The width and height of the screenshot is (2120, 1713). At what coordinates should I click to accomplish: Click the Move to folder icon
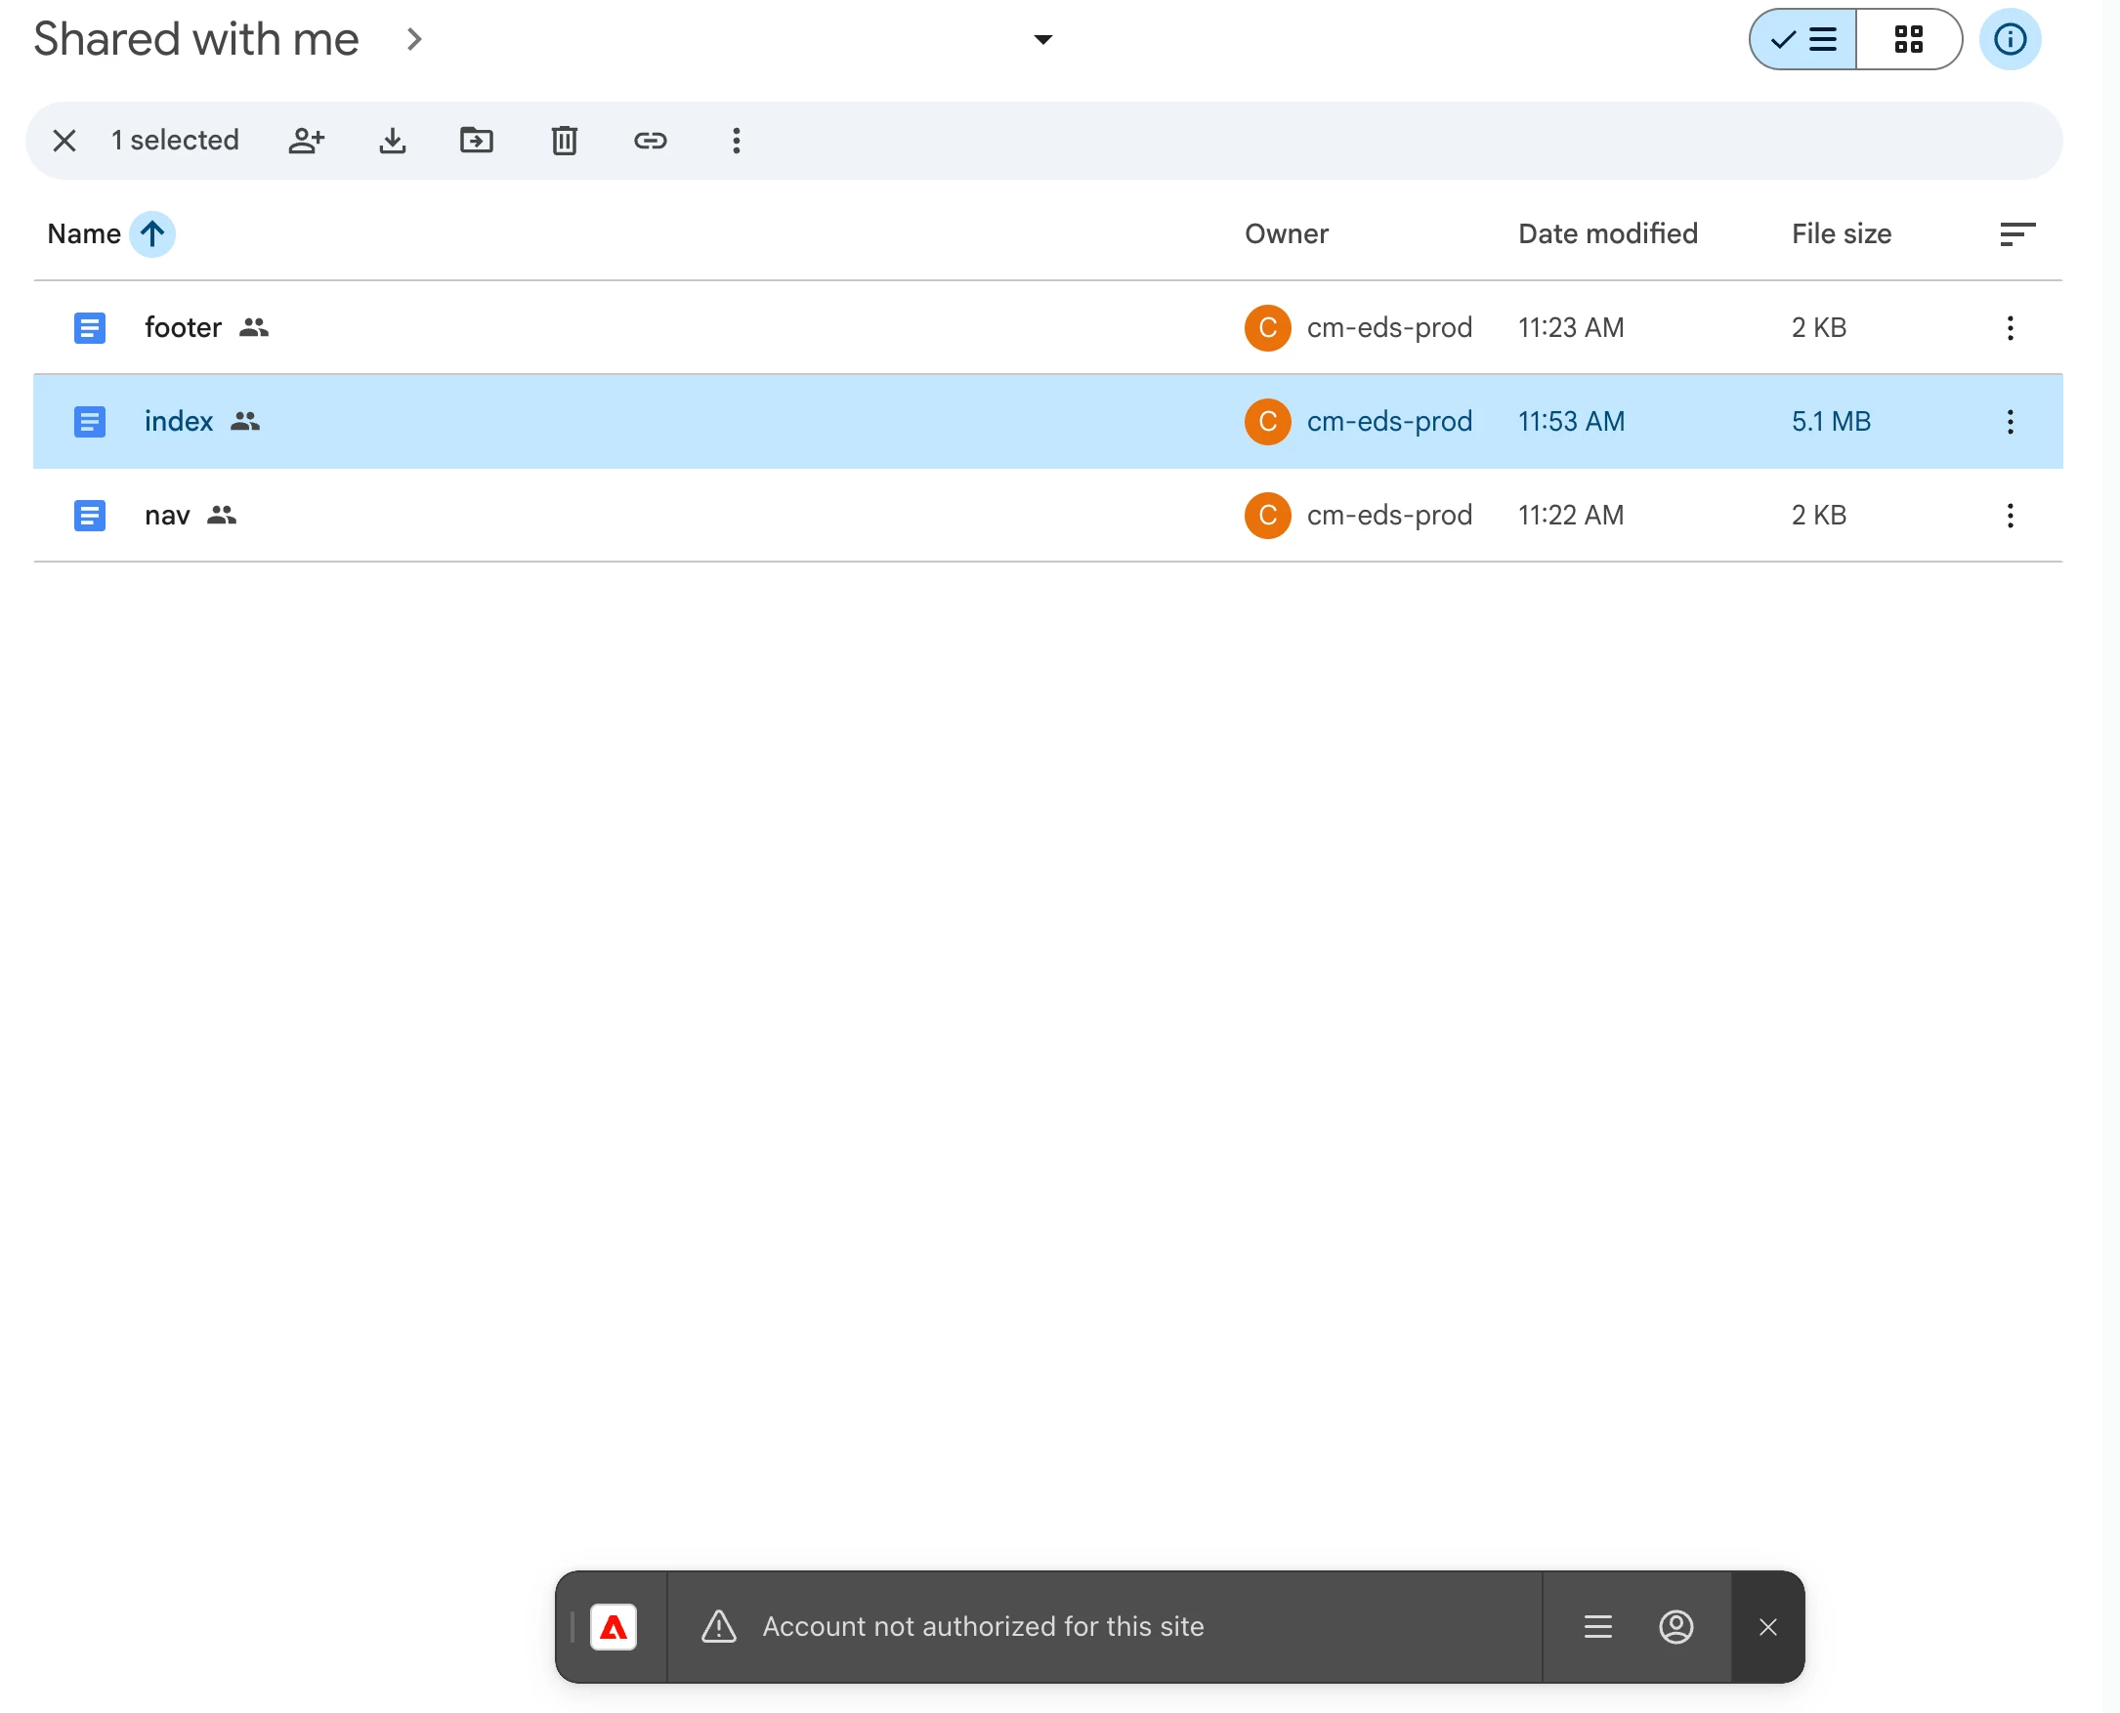coord(477,141)
